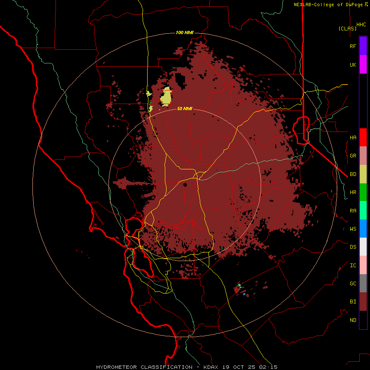
Task: Click the largest yellow big-drops echo patch
Action: [166, 97]
